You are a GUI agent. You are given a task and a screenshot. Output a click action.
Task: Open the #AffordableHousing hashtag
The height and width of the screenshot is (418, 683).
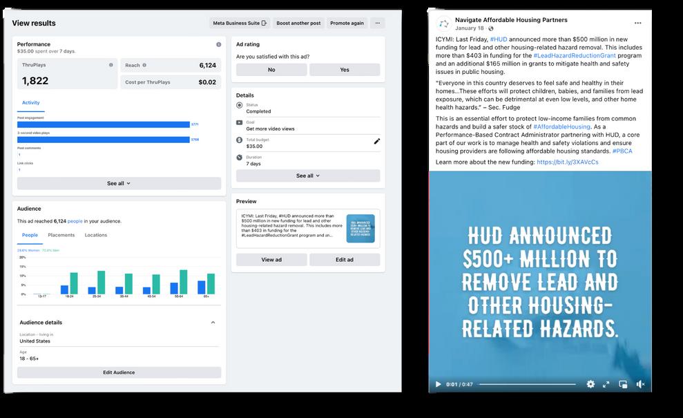562,127
